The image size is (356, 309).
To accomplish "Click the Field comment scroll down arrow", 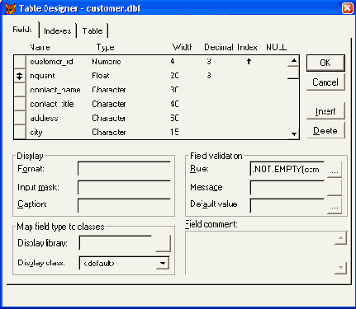I will pos(340,268).
